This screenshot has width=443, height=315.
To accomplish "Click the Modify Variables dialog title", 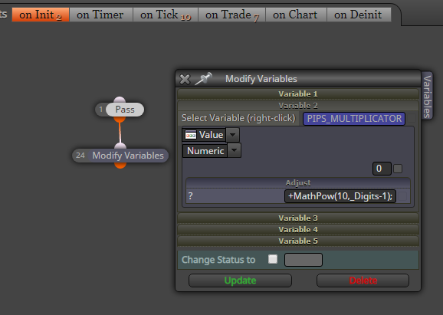I will pos(261,79).
